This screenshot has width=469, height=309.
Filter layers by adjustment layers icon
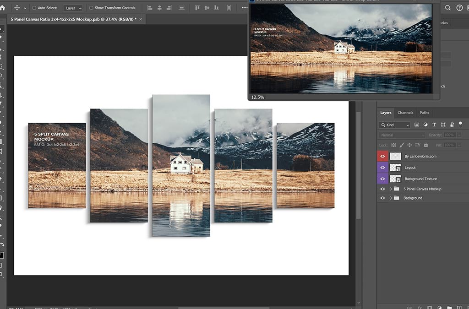(x=425, y=125)
